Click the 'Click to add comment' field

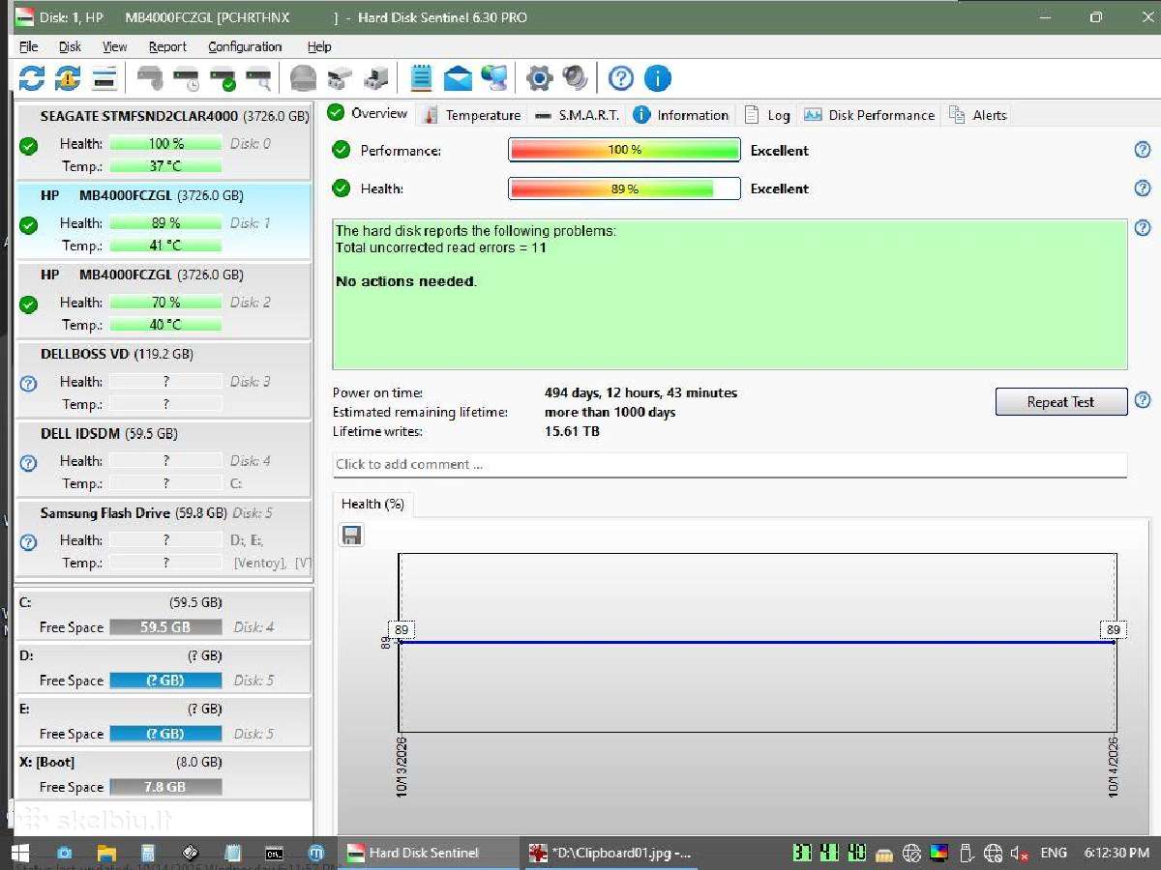pyautogui.click(x=729, y=464)
